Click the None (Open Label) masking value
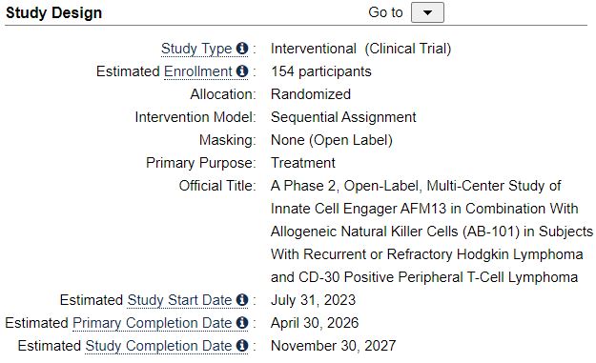The height and width of the screenshot is (363, 596). 332,140
